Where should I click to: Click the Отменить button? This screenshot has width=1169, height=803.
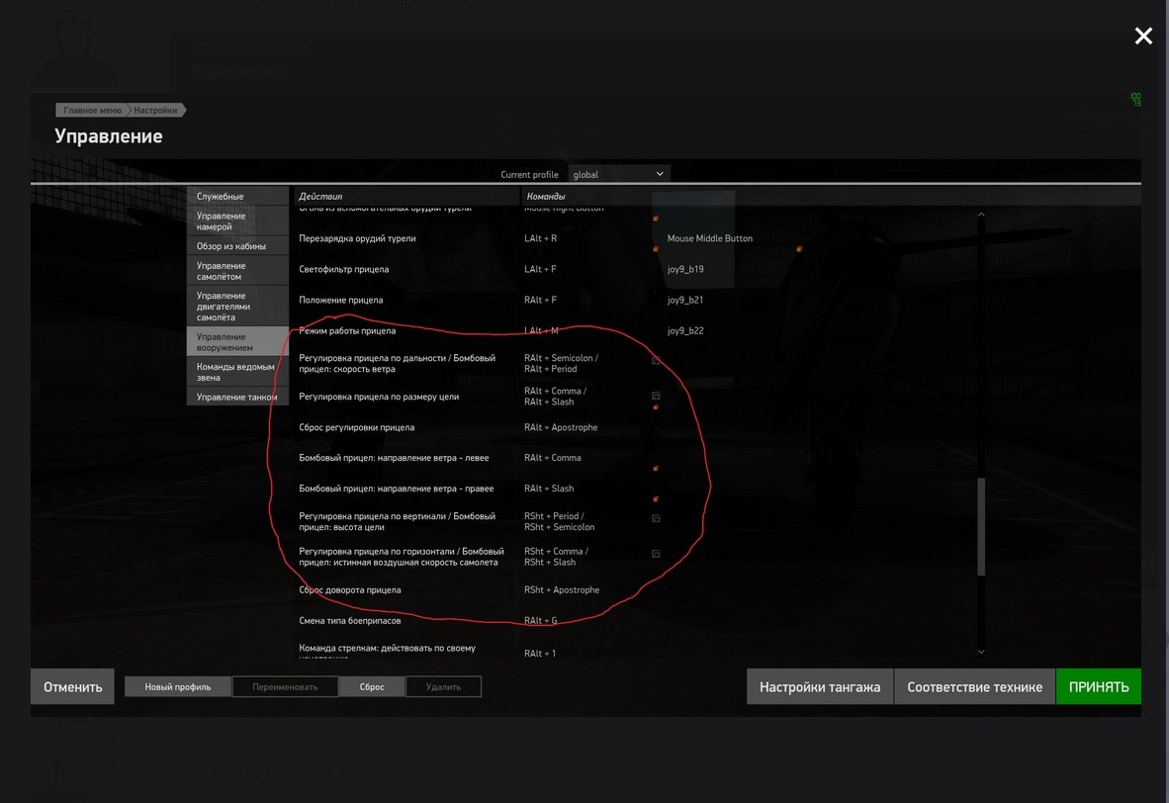pyautogui.click(x=72, y=686)
